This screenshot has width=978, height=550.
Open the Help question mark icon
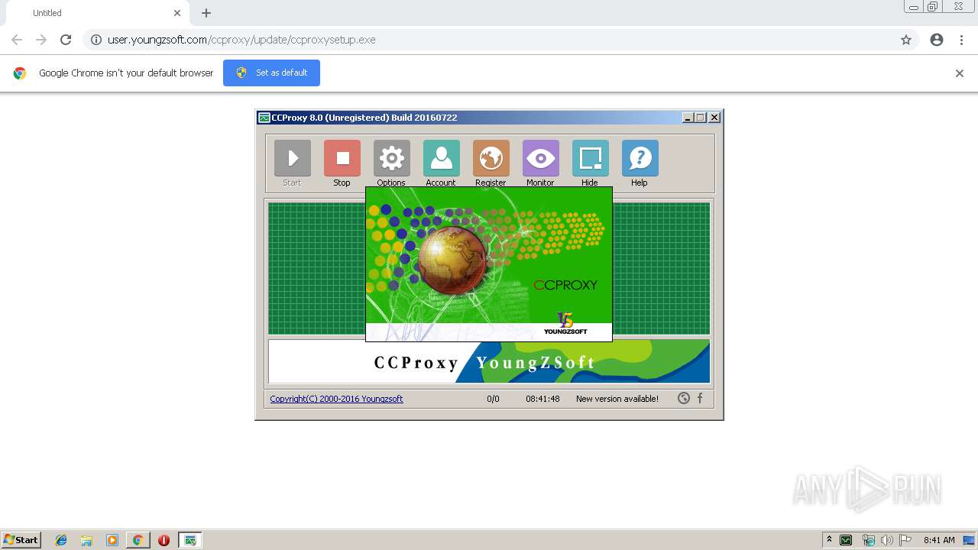point(640,158)
